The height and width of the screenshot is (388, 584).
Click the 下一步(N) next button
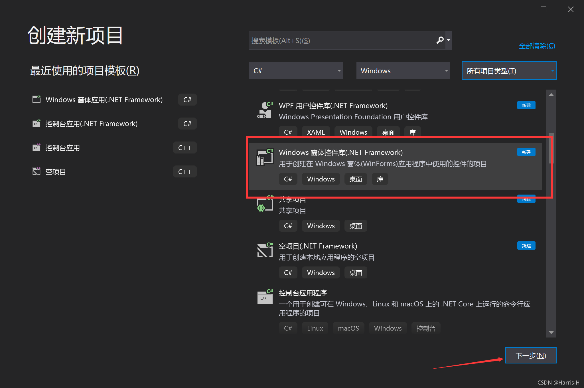coord(530,355)
